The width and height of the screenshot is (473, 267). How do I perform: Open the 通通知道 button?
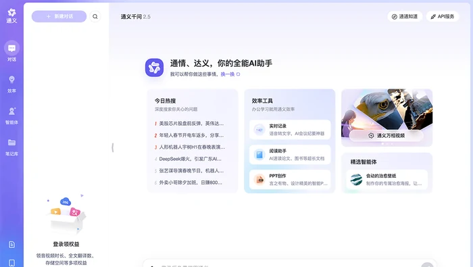coord(405,16)
